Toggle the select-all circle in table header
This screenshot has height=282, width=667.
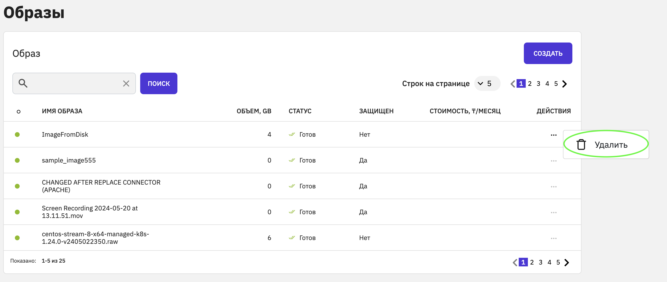(19, 111)
